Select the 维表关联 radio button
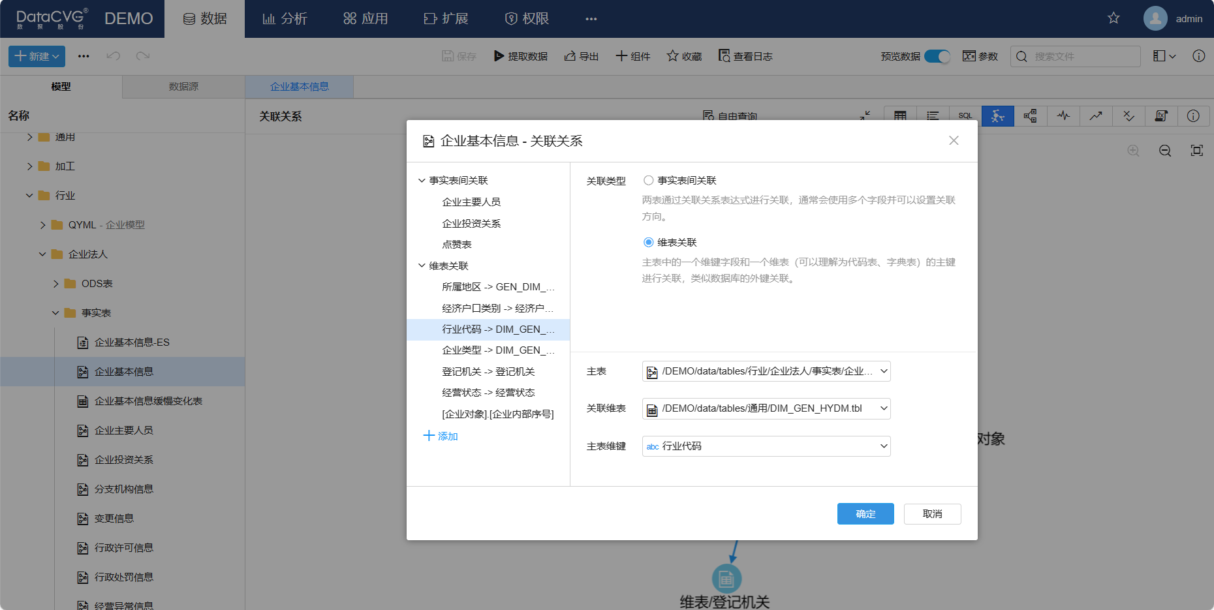This screenshot has height=610, width=1214. point(648,242)
